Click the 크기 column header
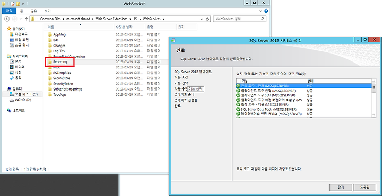Viewport: 382px width, 196px height. click(x=186, y=27)
